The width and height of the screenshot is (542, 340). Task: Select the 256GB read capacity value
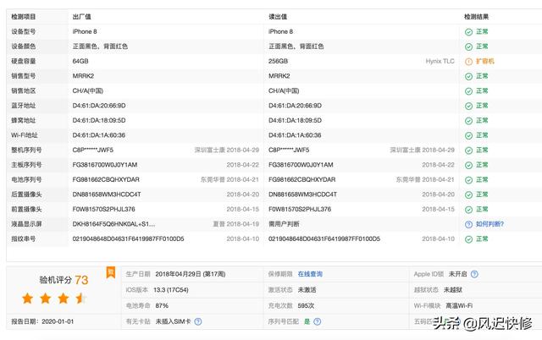278,61
